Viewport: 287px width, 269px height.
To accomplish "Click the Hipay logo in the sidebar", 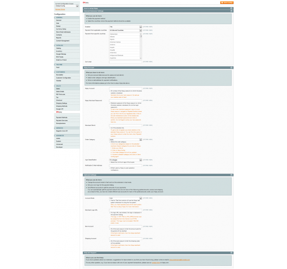I will (x=59, y=112).
